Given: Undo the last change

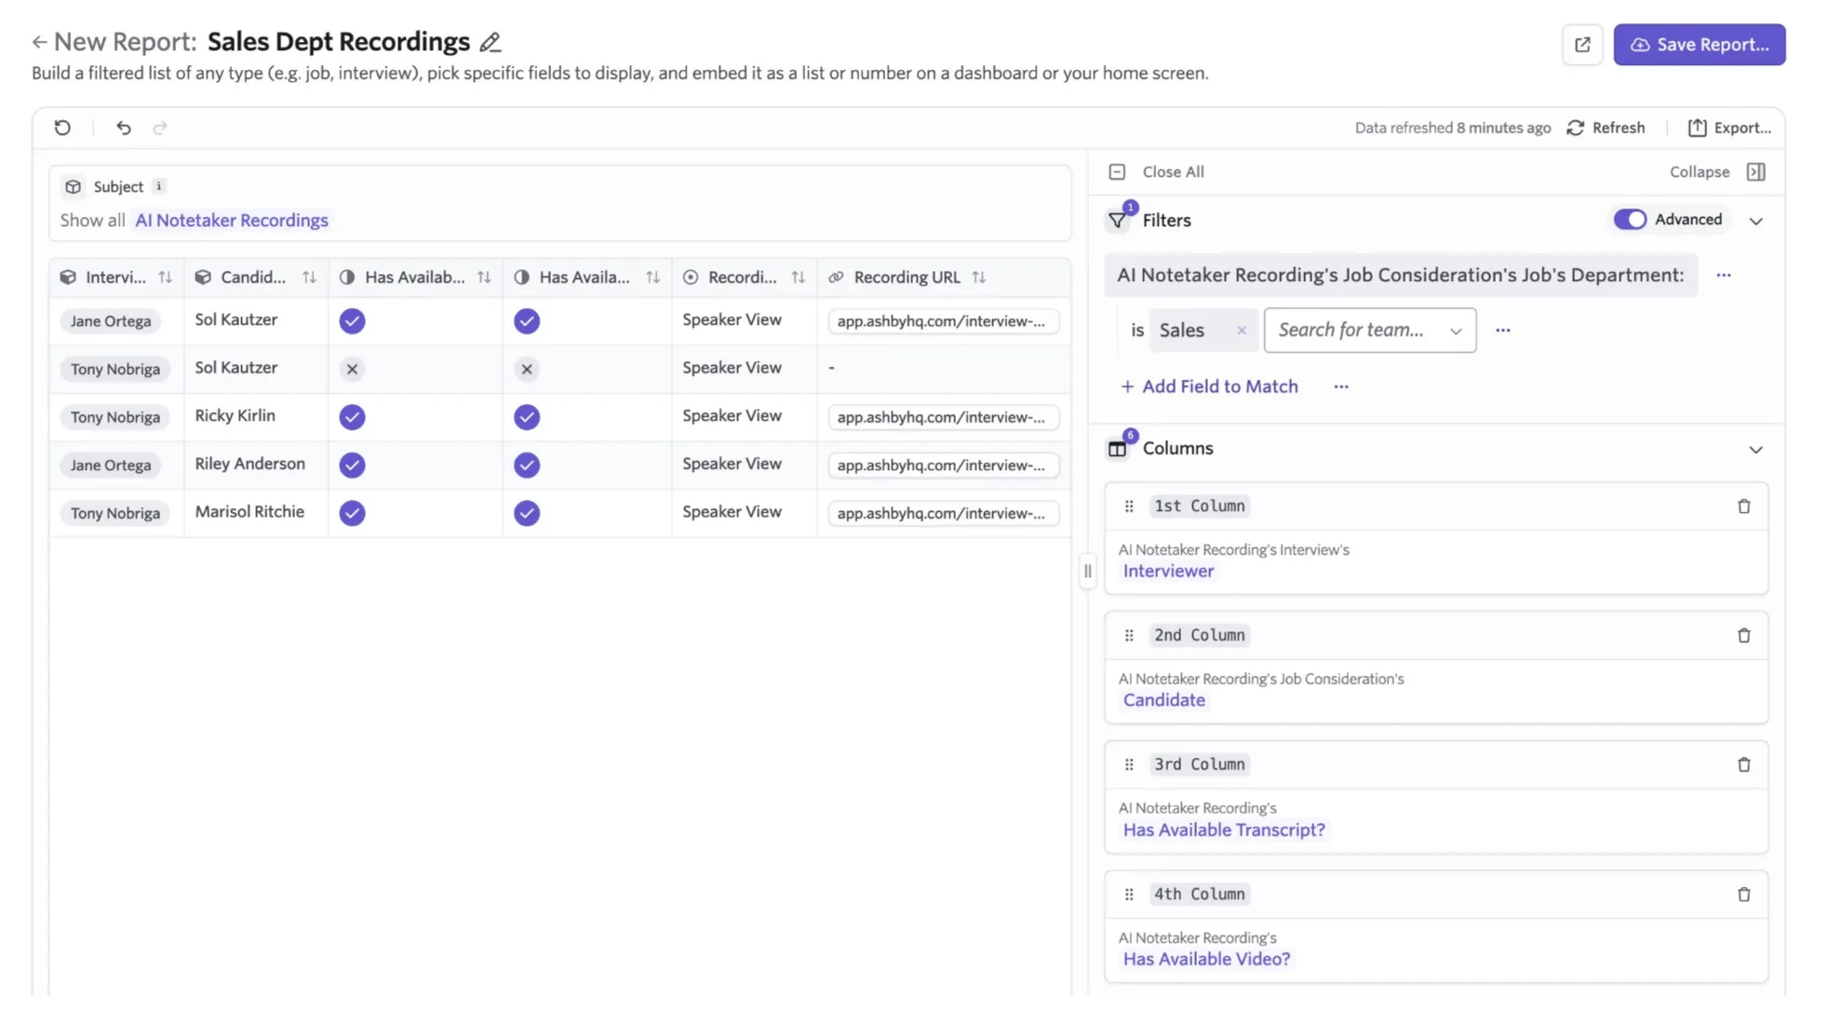Looking at the screenshot, I should [x=123, y=128].
